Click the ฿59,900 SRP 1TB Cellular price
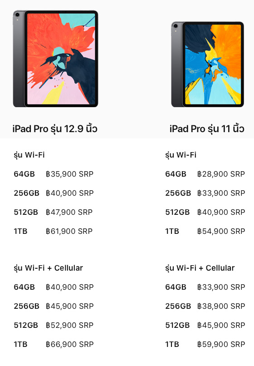 221,344
